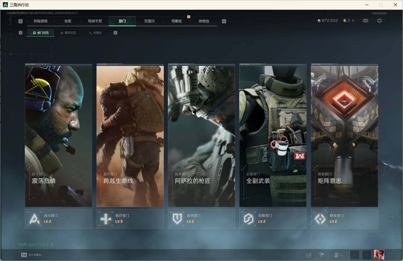The width and height of the screenshot is (403, 261).
Task: Open the 仓库 tab
Action: point(68,21)
